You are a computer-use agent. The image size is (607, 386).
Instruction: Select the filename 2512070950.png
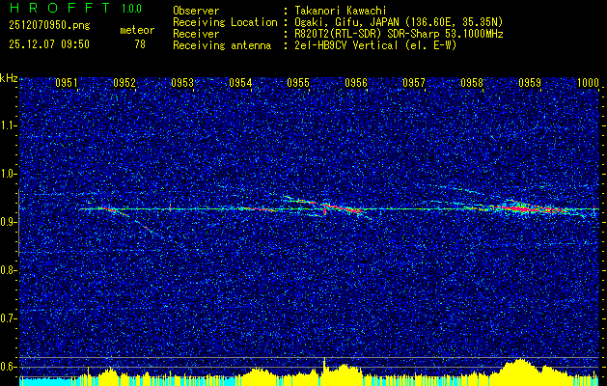pos(49,26)
